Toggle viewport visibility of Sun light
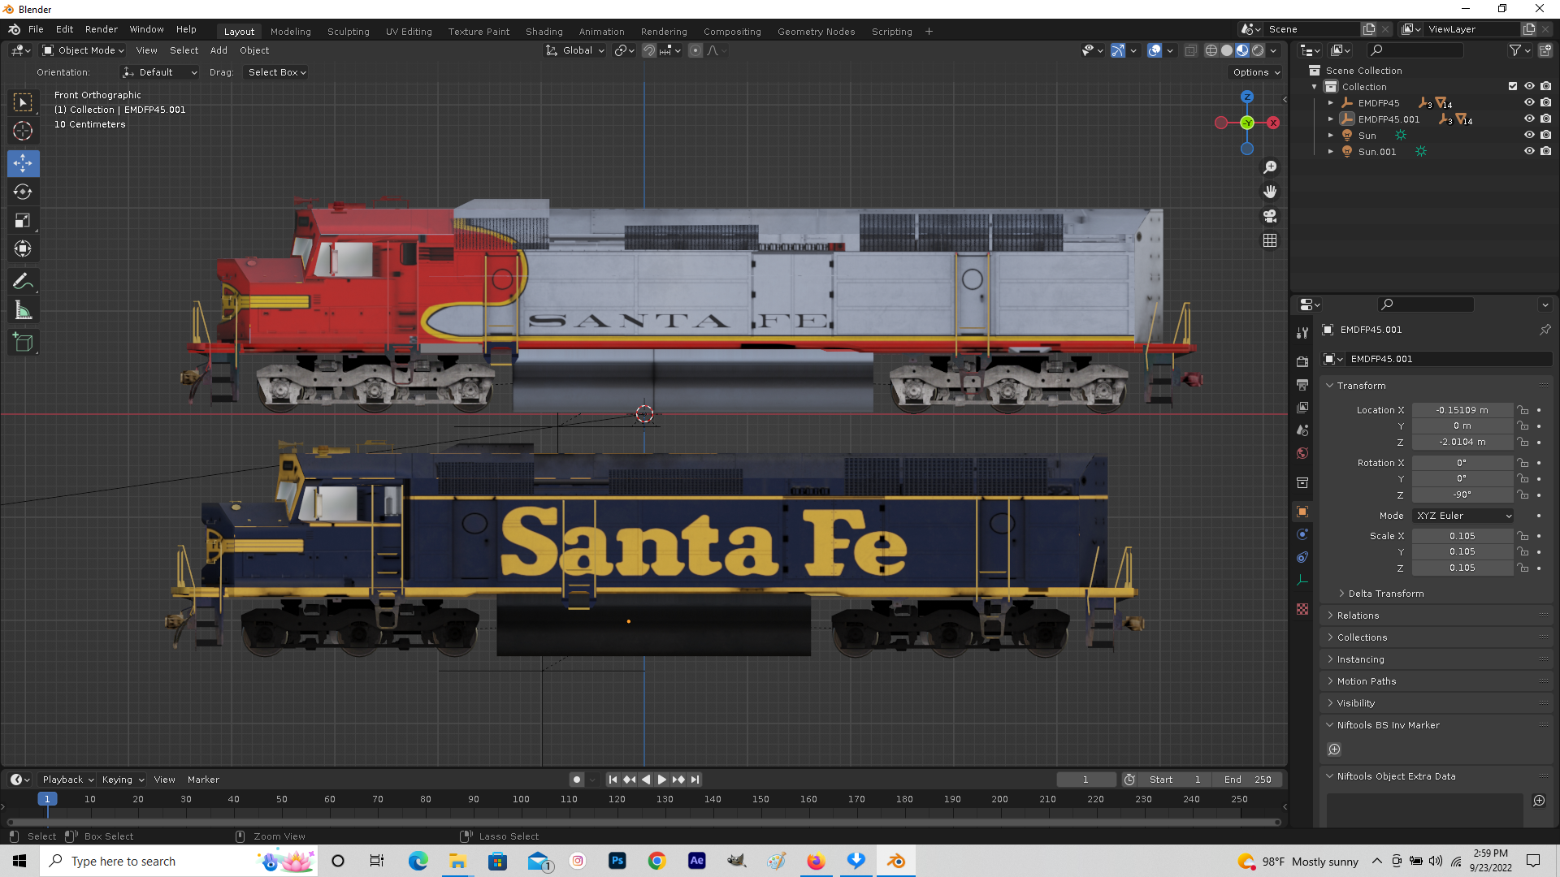 pyautogui.click(x=1529, y=135)
